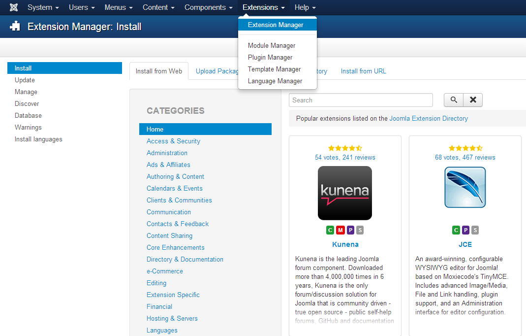Browse the Hosting & Servers category
This screenshot has width=526, height=336.
tap(172, 319)
